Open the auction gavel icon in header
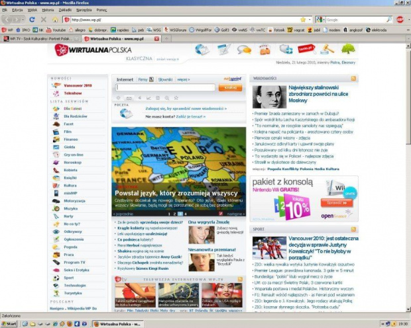This screenshot has height=328, width=411. tap(327, 50)
